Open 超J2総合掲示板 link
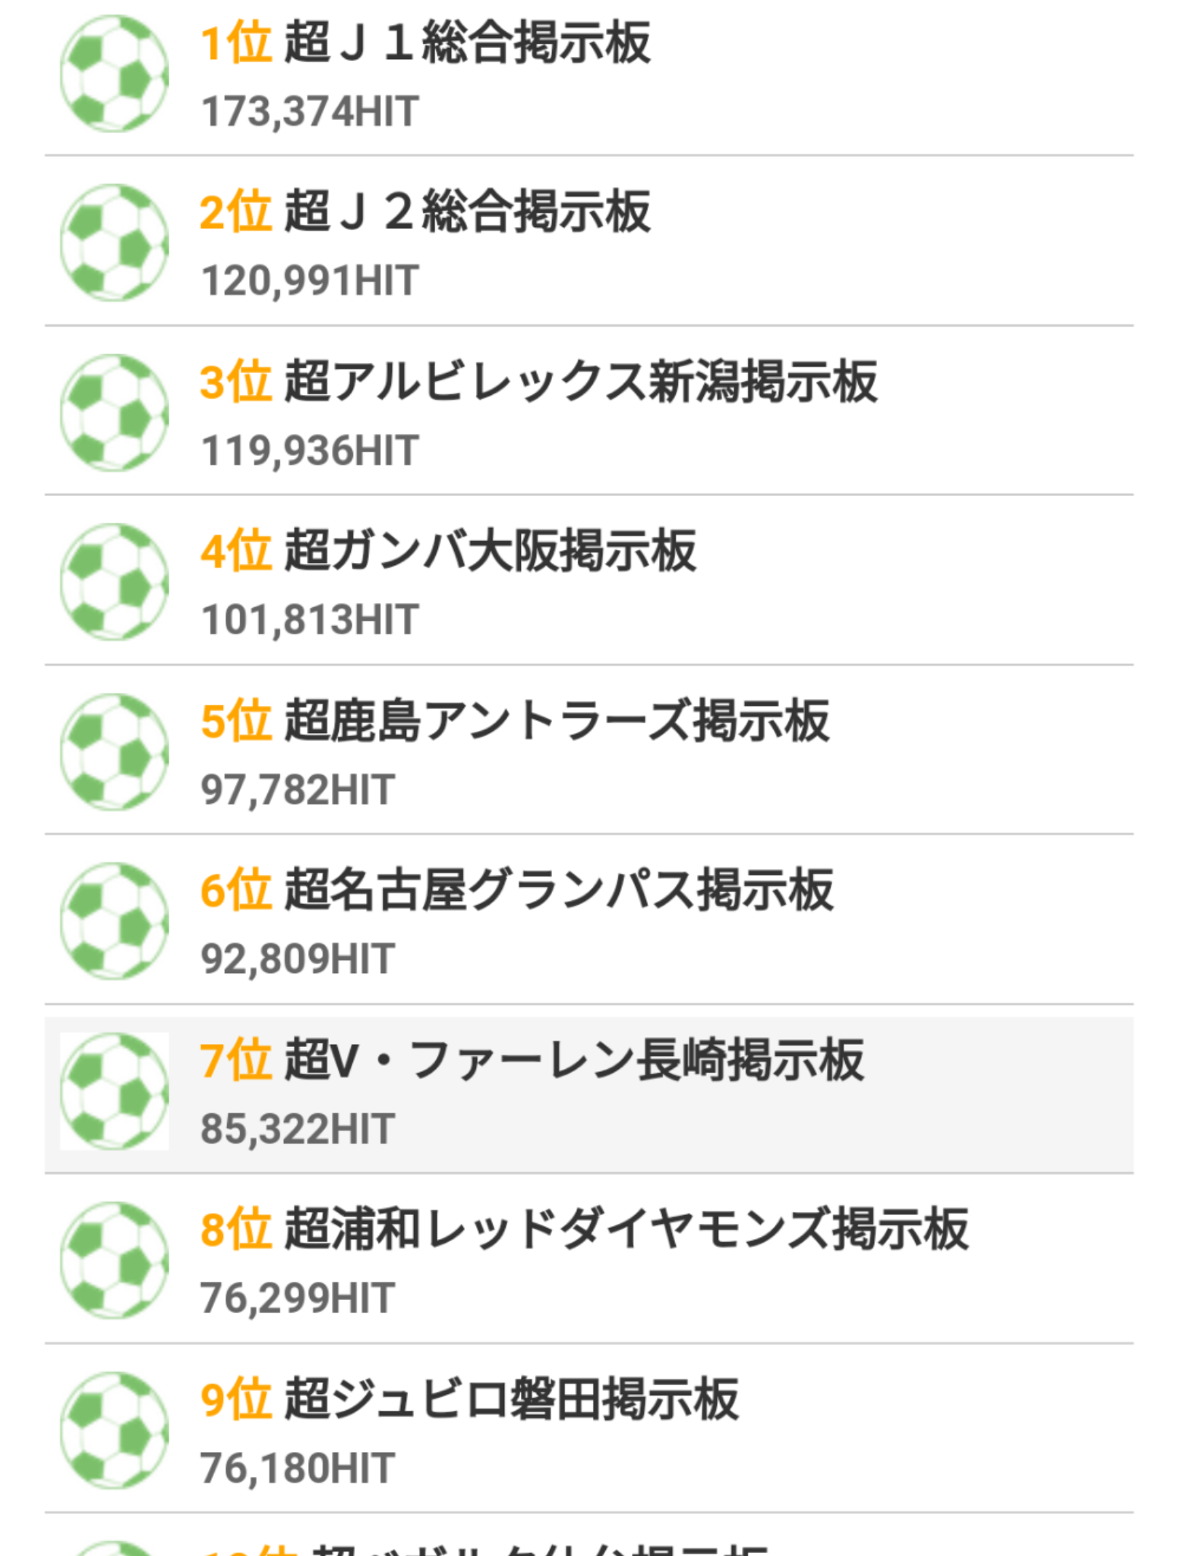This screenshot has width=1177, height=1556. point(466,212)
